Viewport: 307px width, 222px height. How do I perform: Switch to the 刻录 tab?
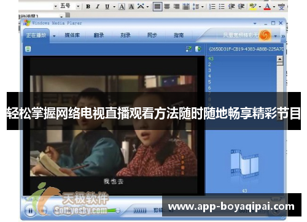click(x=125, y=36)
